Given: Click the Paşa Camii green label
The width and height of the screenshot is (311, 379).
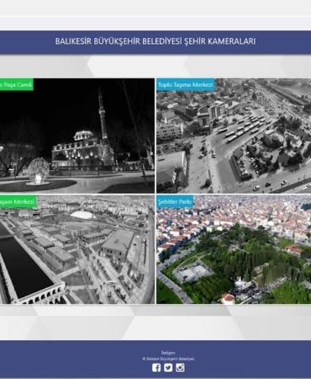Looking at the screenshot, I should pyautogui.click(x=17, y=85).
